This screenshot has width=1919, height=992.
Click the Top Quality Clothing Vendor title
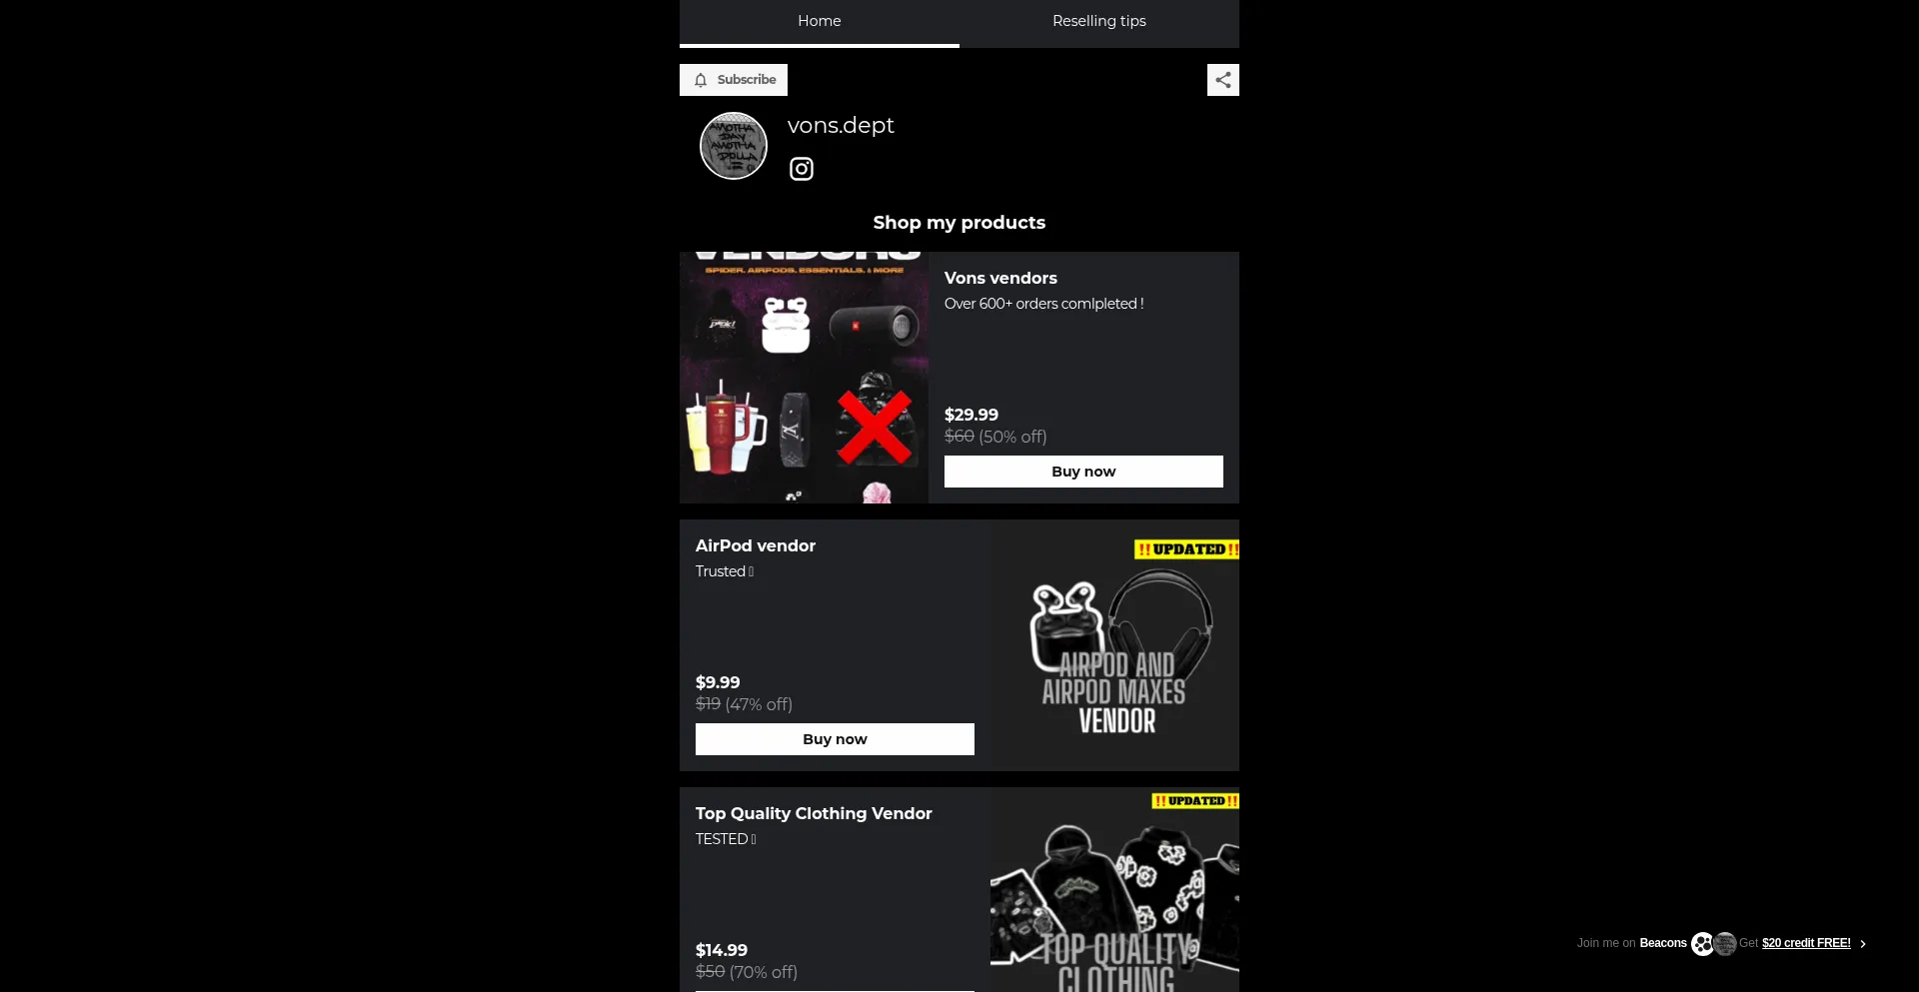coord(814,813)
